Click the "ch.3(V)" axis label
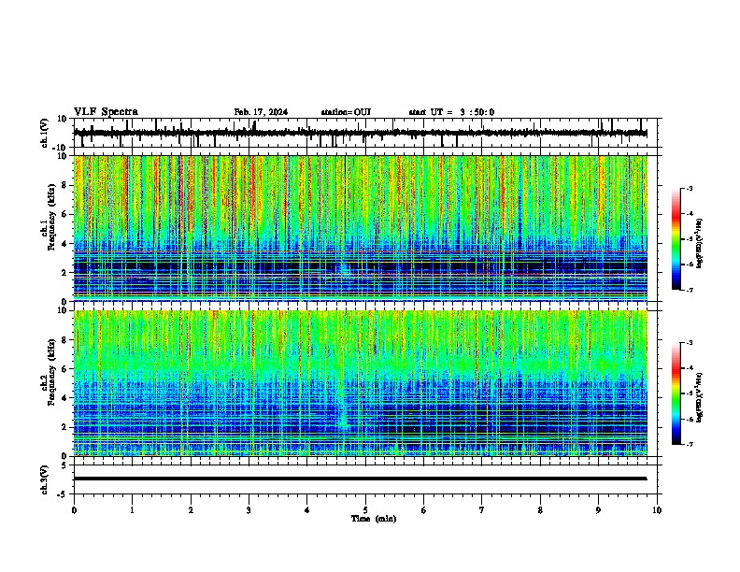 [45, 479]
